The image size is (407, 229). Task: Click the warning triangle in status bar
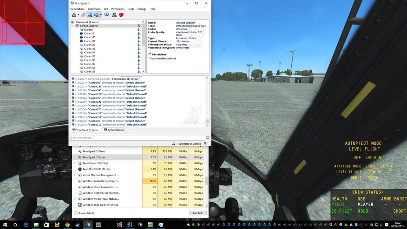tap(173, 144)
